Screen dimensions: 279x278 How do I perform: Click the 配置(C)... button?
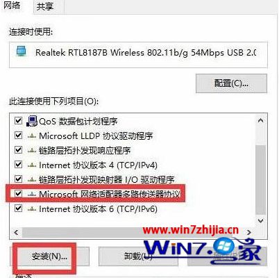pyautogui.click(x=231, y=83)
